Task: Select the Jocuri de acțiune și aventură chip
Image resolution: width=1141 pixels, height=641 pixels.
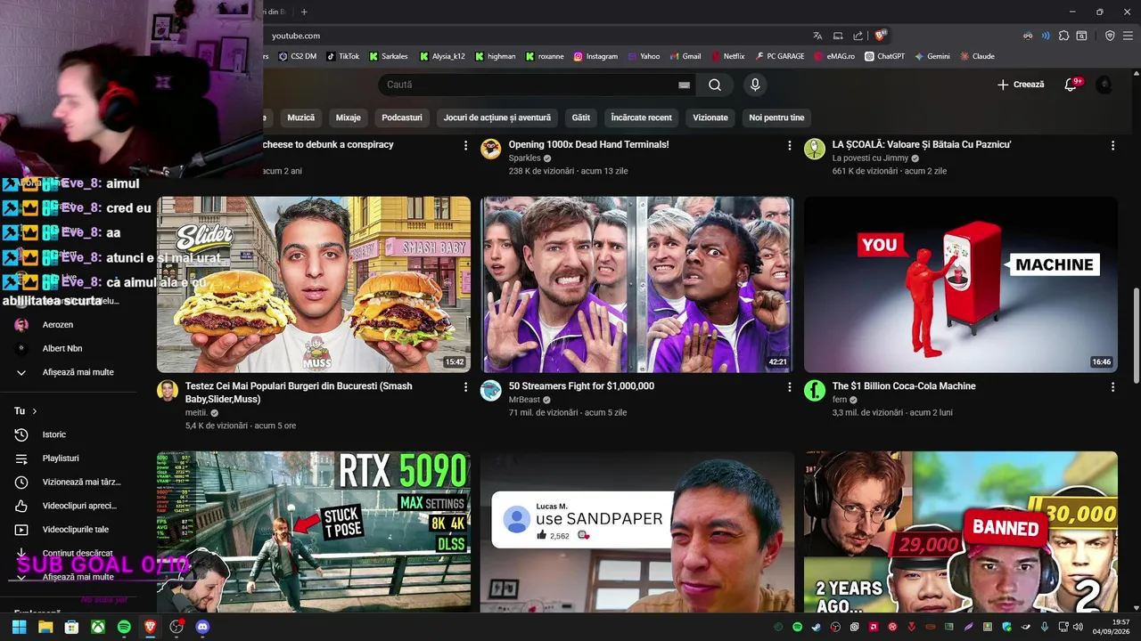Action: [x=497, y=118]
